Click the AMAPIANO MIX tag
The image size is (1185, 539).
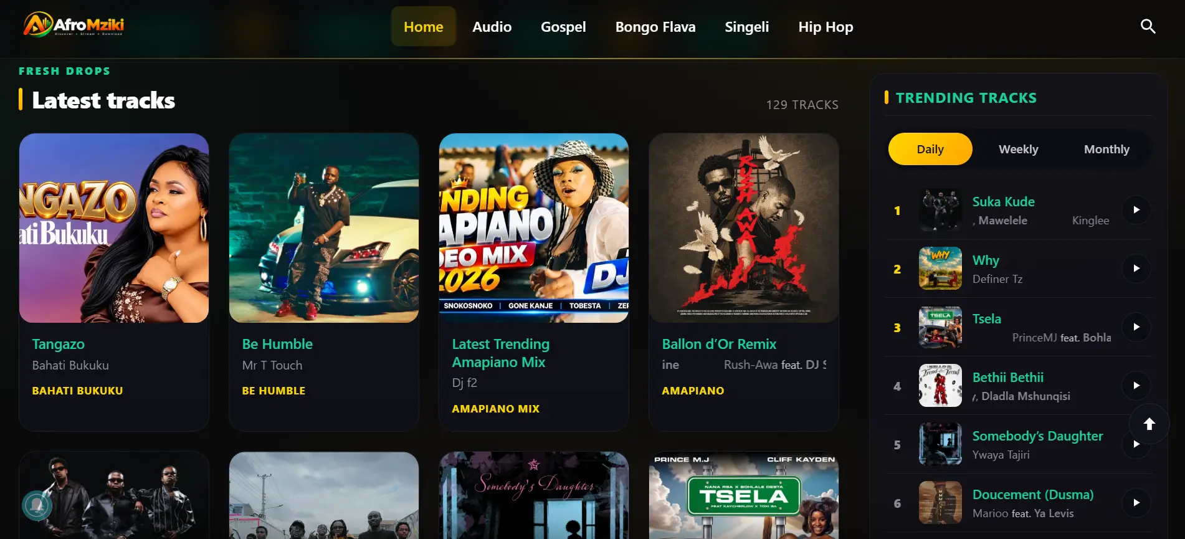click(495, 409)
